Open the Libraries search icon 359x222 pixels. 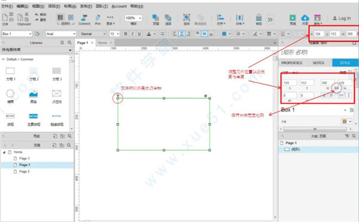tap(69, 42)
